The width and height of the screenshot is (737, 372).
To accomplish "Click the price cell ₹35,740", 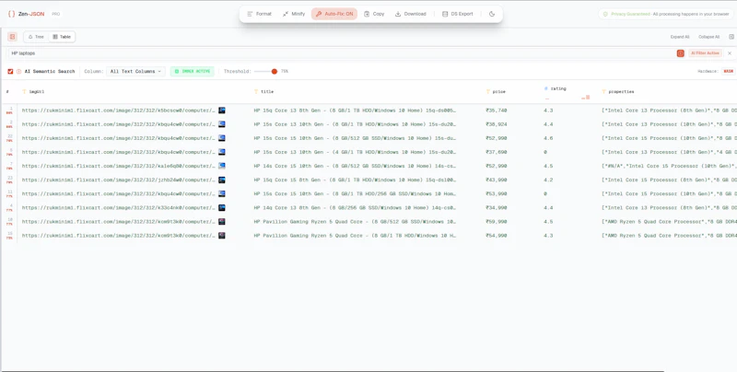I will [497, 110].
